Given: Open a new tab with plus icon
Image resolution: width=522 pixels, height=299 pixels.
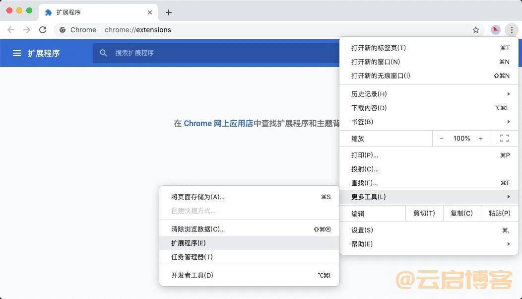Looking at the screenshot, I should pyautogui.click(x=169, y=12).
